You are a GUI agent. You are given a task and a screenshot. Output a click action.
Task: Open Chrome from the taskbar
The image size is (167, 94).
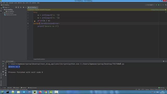coord(45,92)
